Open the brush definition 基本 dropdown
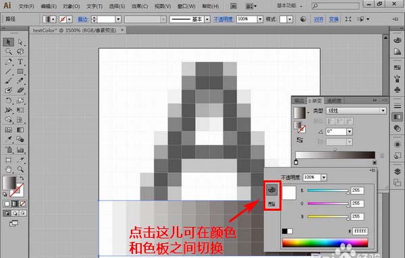Viewport: 405px width, 258px height. click(x=207, y=19)
